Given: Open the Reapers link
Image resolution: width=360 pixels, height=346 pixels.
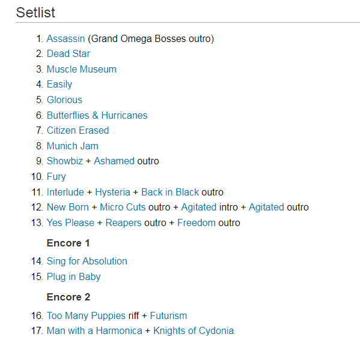Looking at the screenshot, I should 124,222.
